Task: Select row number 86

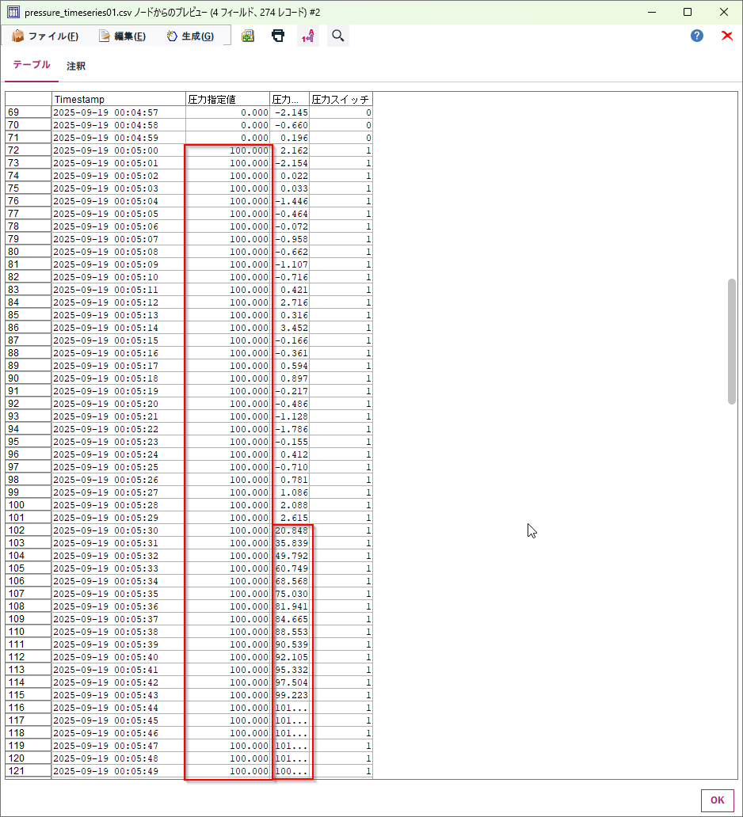Action: (29, 327)
